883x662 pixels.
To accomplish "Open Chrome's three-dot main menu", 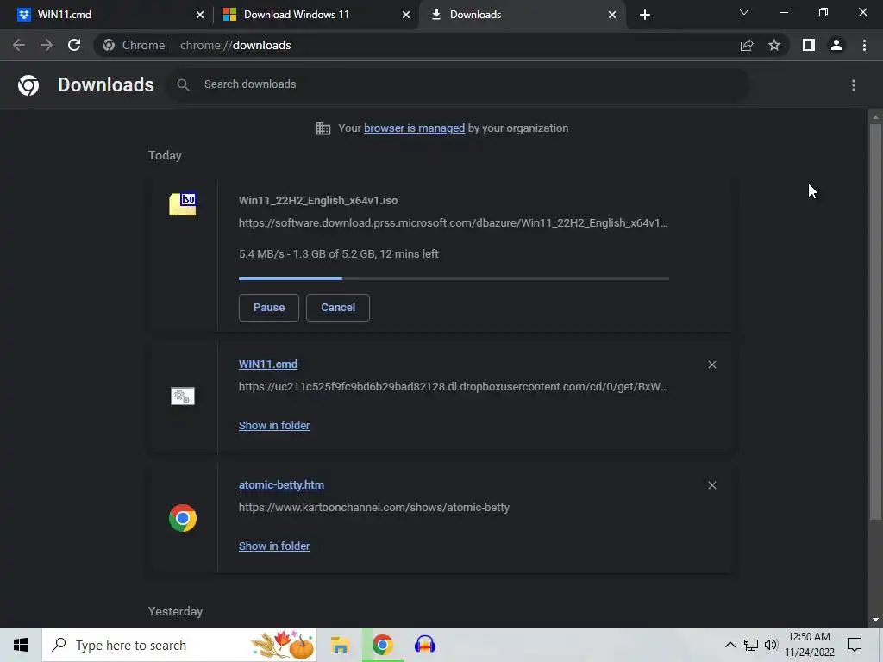I will (864, 45).
